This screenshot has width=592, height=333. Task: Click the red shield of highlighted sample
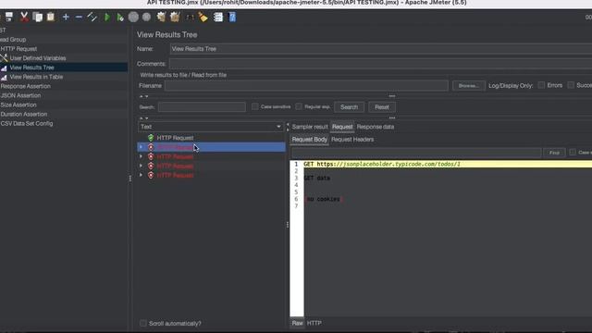coord(151,147)
